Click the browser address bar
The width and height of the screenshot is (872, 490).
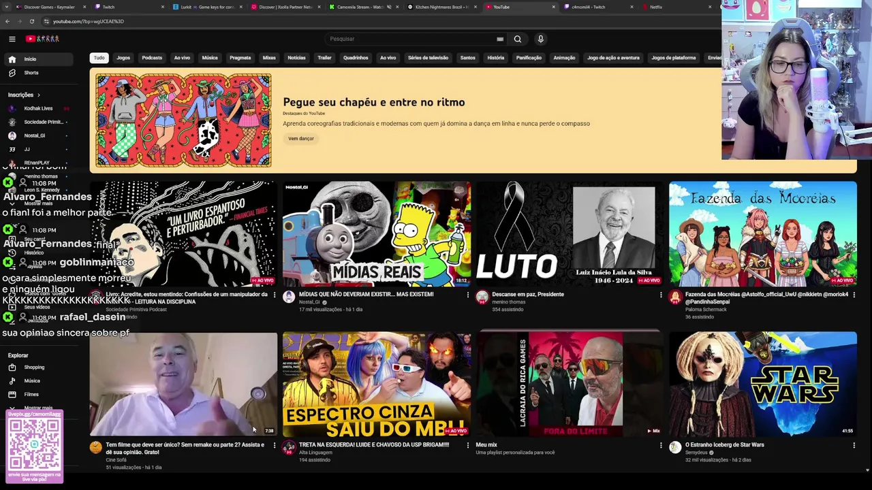point(381,21)
